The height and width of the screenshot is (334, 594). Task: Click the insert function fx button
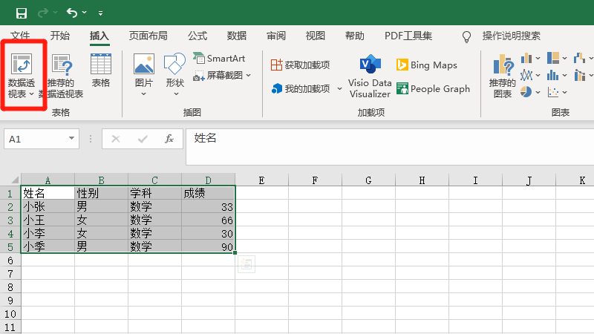[169, 139]
